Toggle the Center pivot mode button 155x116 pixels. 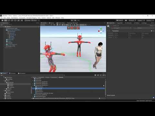(x=27, y=20)
